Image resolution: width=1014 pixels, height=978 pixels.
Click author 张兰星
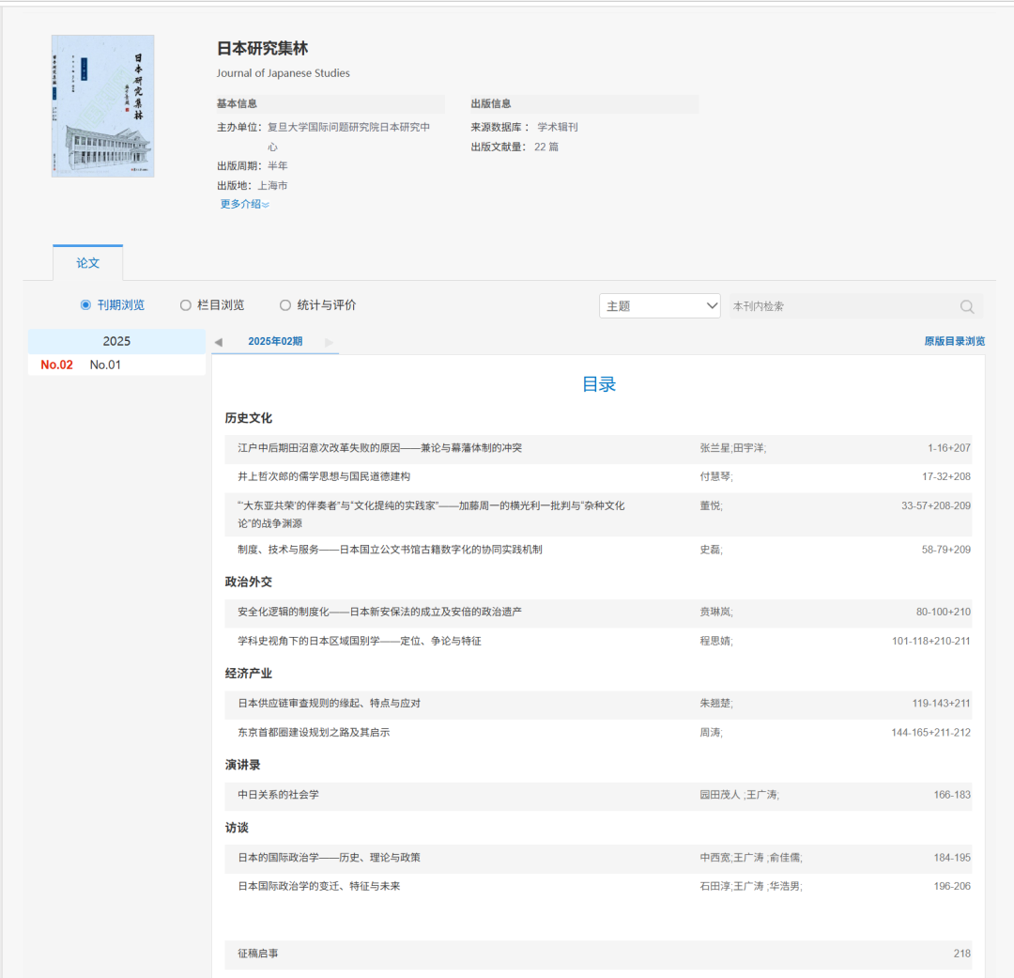coord(714,448)
